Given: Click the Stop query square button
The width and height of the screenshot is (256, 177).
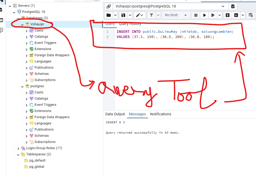Looking at the screenshot, I should 196,15.
